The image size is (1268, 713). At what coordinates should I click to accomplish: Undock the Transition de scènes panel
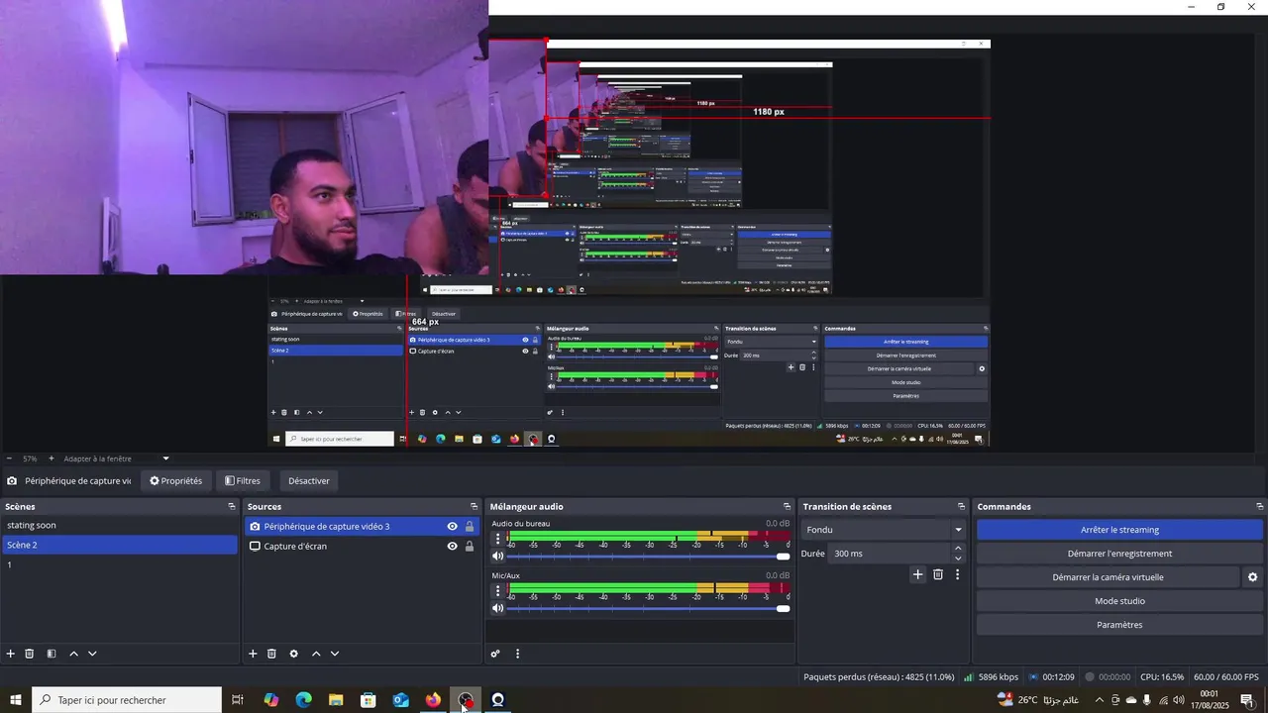pos(961,507)
